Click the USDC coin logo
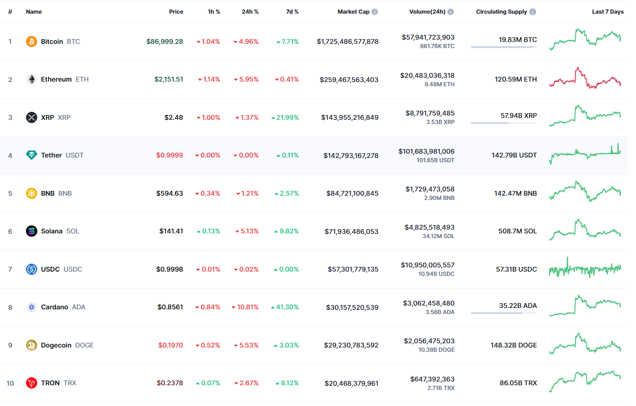The height and width of the screenshot is (406, 636). coord(32,269)
